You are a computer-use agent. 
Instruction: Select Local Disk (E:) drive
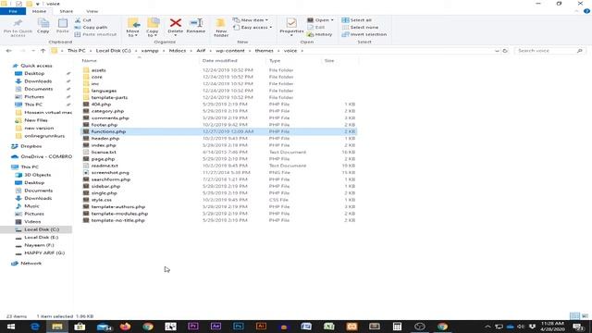tap(41, 238)
